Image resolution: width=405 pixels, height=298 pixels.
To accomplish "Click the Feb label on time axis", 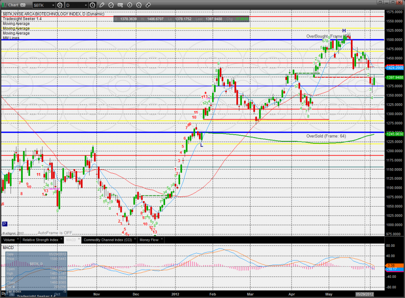I will 213,294.
